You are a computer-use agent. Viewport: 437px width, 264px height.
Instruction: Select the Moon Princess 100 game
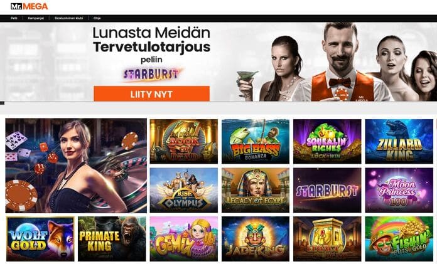pyautogui.click(x=399, y=190)
